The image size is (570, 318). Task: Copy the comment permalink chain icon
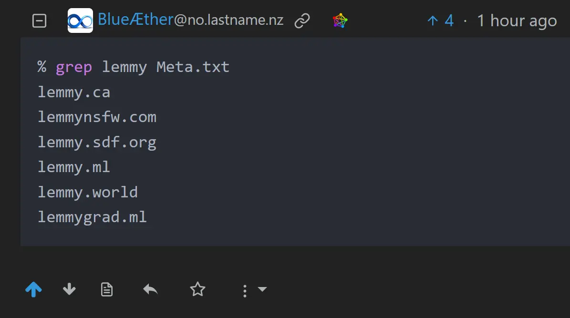(x=302, y=21)
